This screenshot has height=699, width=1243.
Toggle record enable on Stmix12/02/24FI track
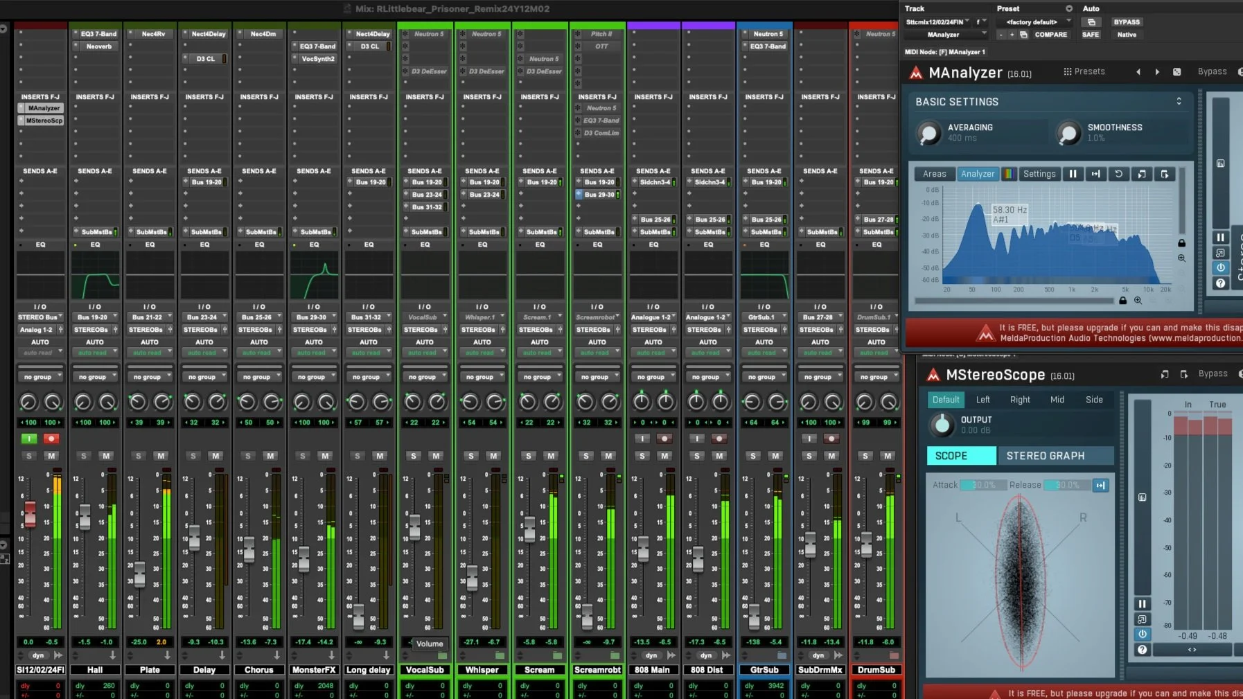(x=51, y=439)
